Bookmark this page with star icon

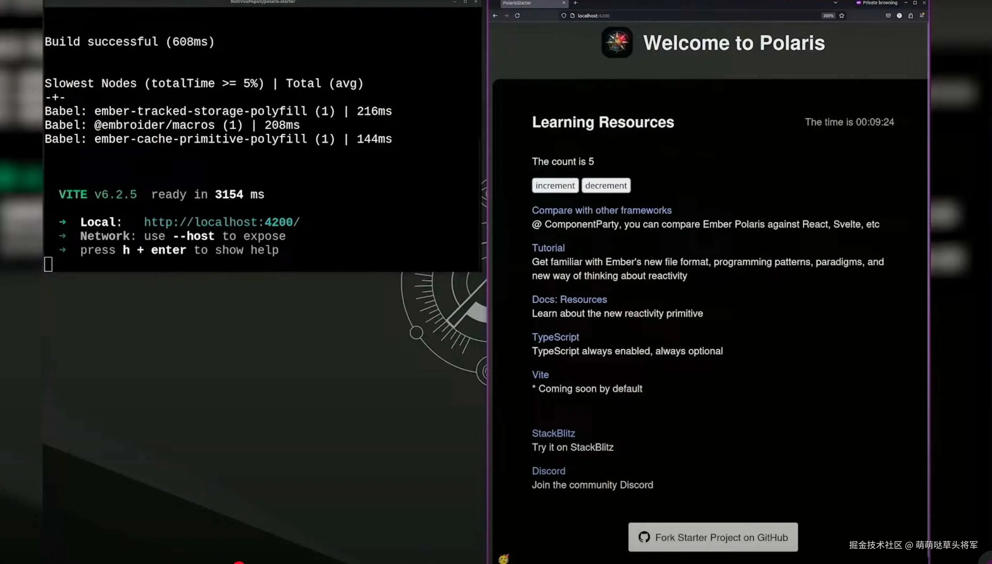842,15
